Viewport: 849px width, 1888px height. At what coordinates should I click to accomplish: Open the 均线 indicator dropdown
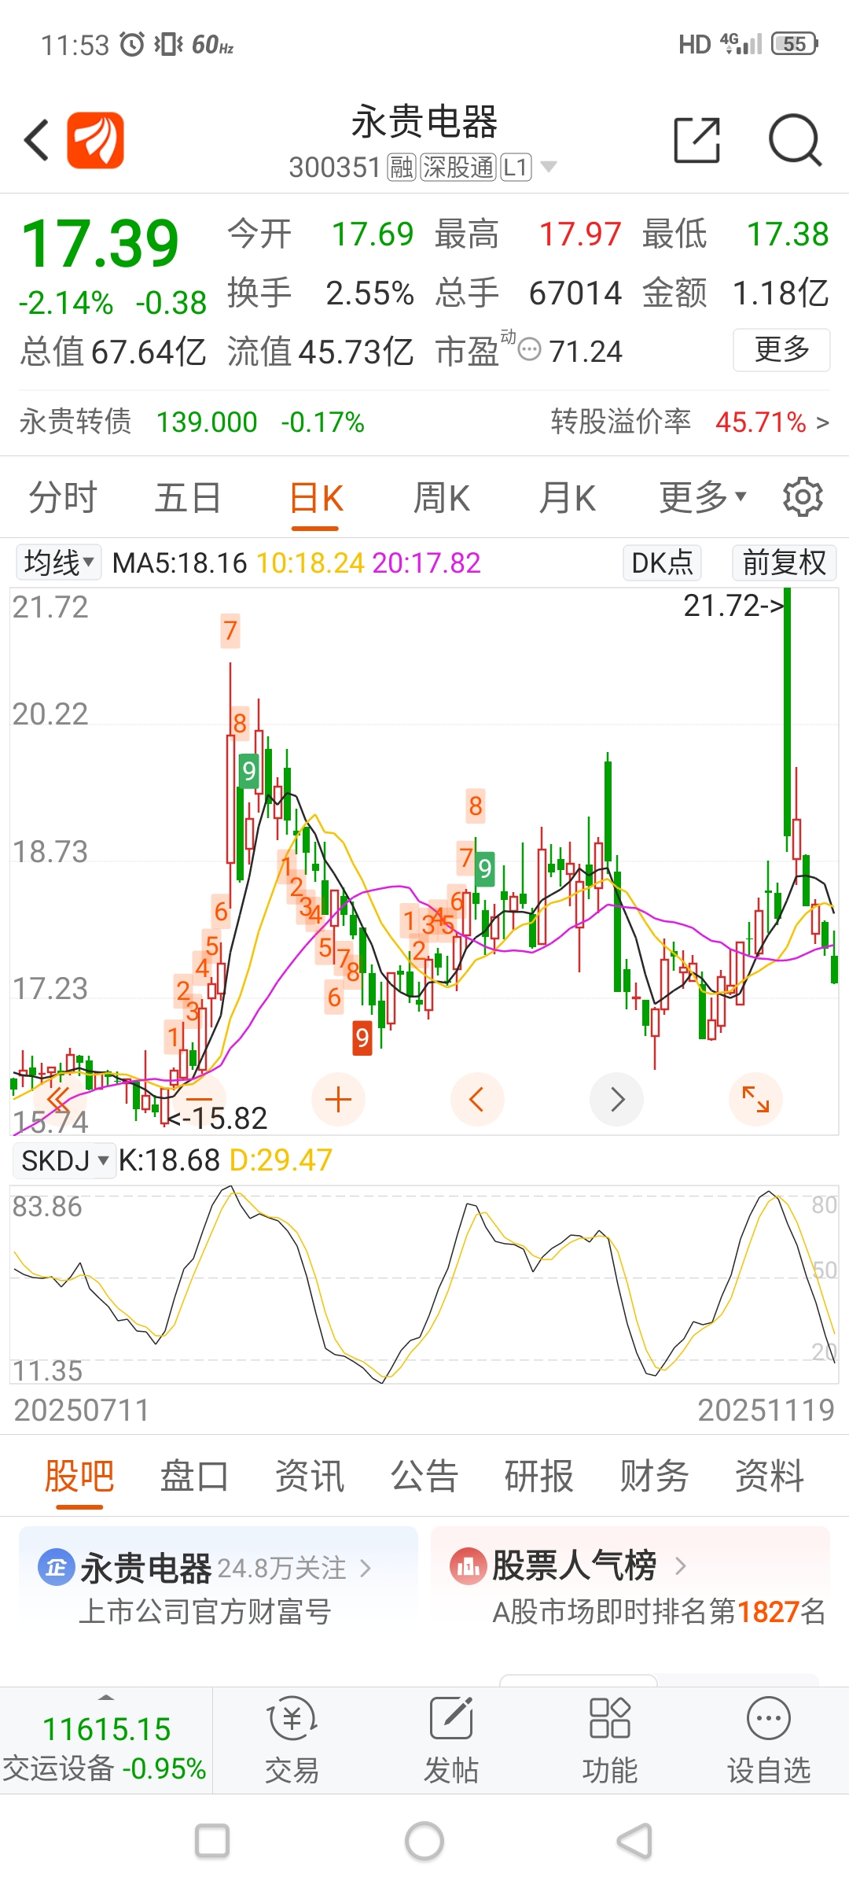point(59,562)
